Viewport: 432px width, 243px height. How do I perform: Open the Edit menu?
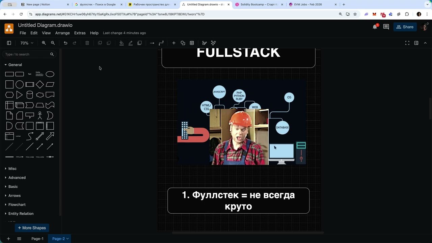click(34, 33)
